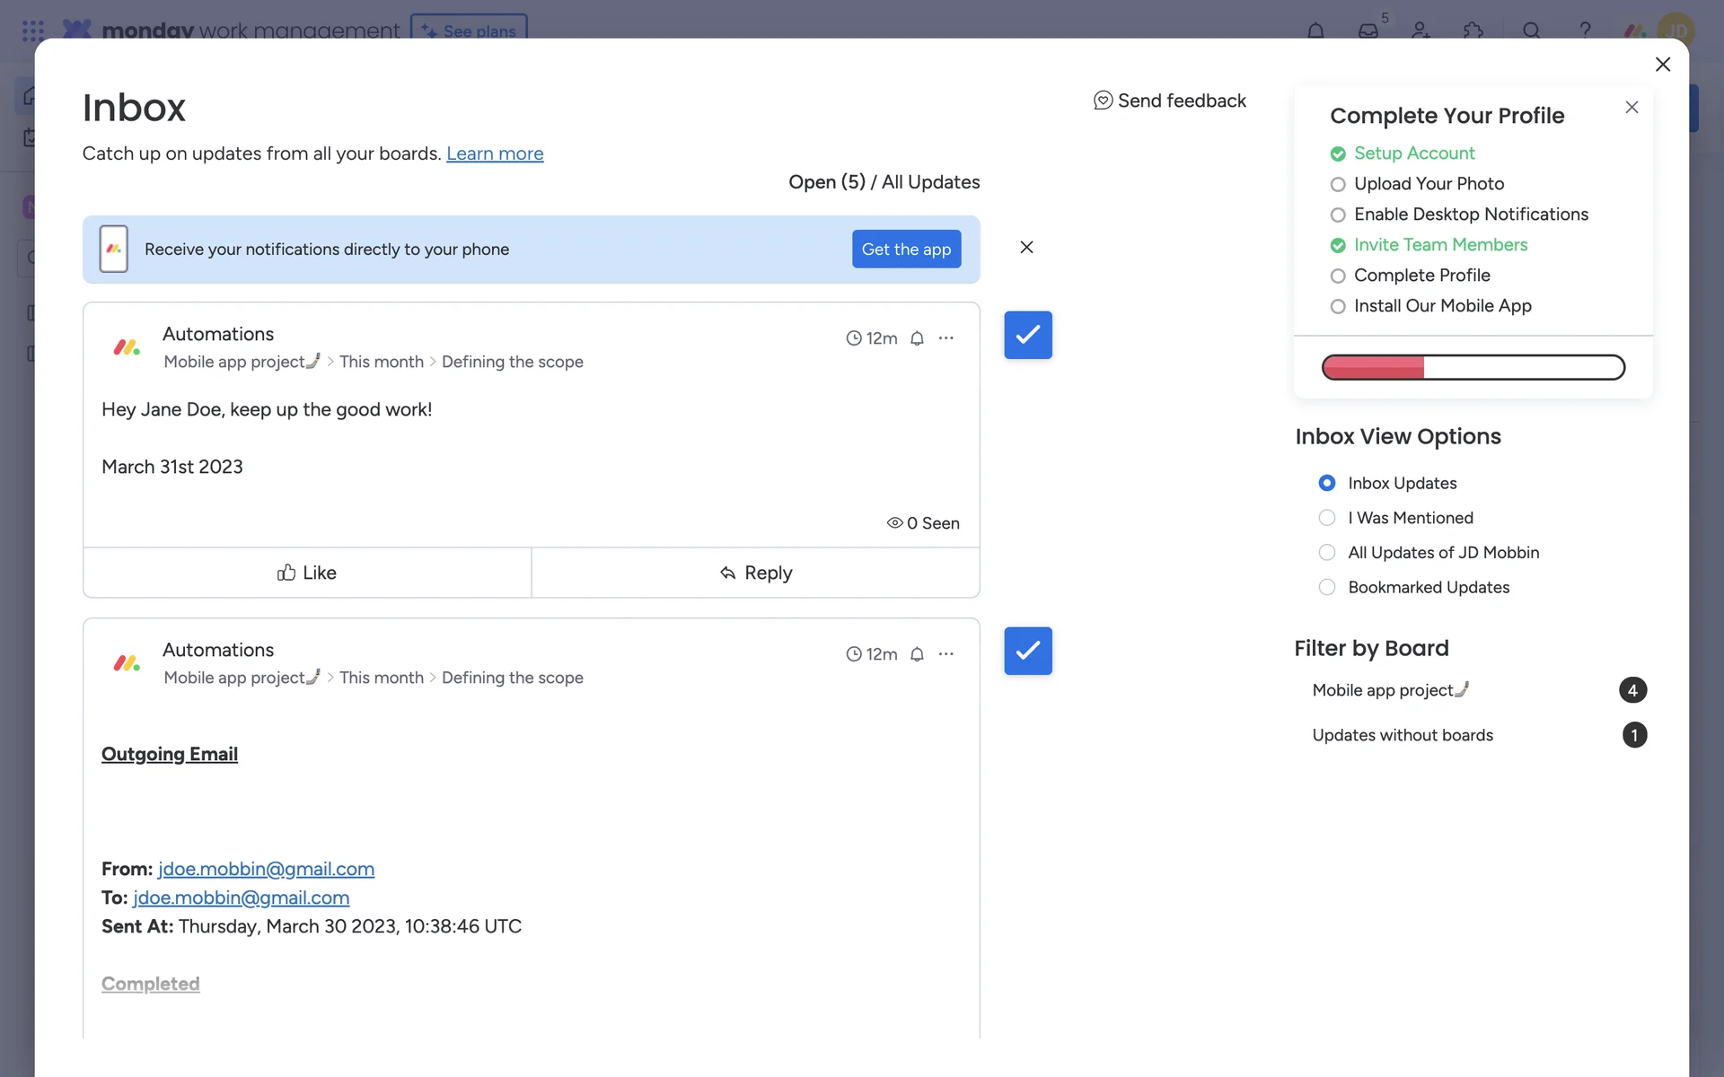The image size is (1724, 1077).
Task: Filter by Mobile app project board
Action: [1388, 690]
